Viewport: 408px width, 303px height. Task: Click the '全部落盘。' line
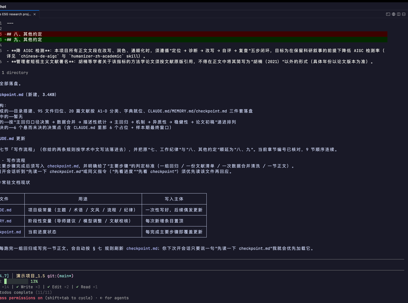pyautogui.click(x=11, y=84)
